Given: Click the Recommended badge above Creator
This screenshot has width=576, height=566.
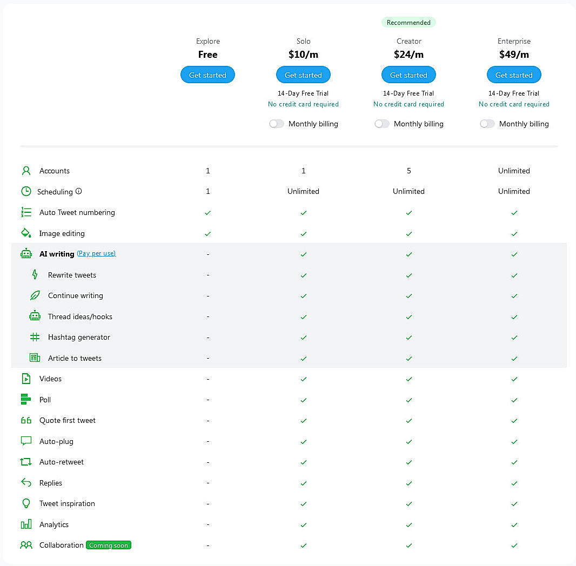Looking at the screenshot, I should (x=408, y=22).
